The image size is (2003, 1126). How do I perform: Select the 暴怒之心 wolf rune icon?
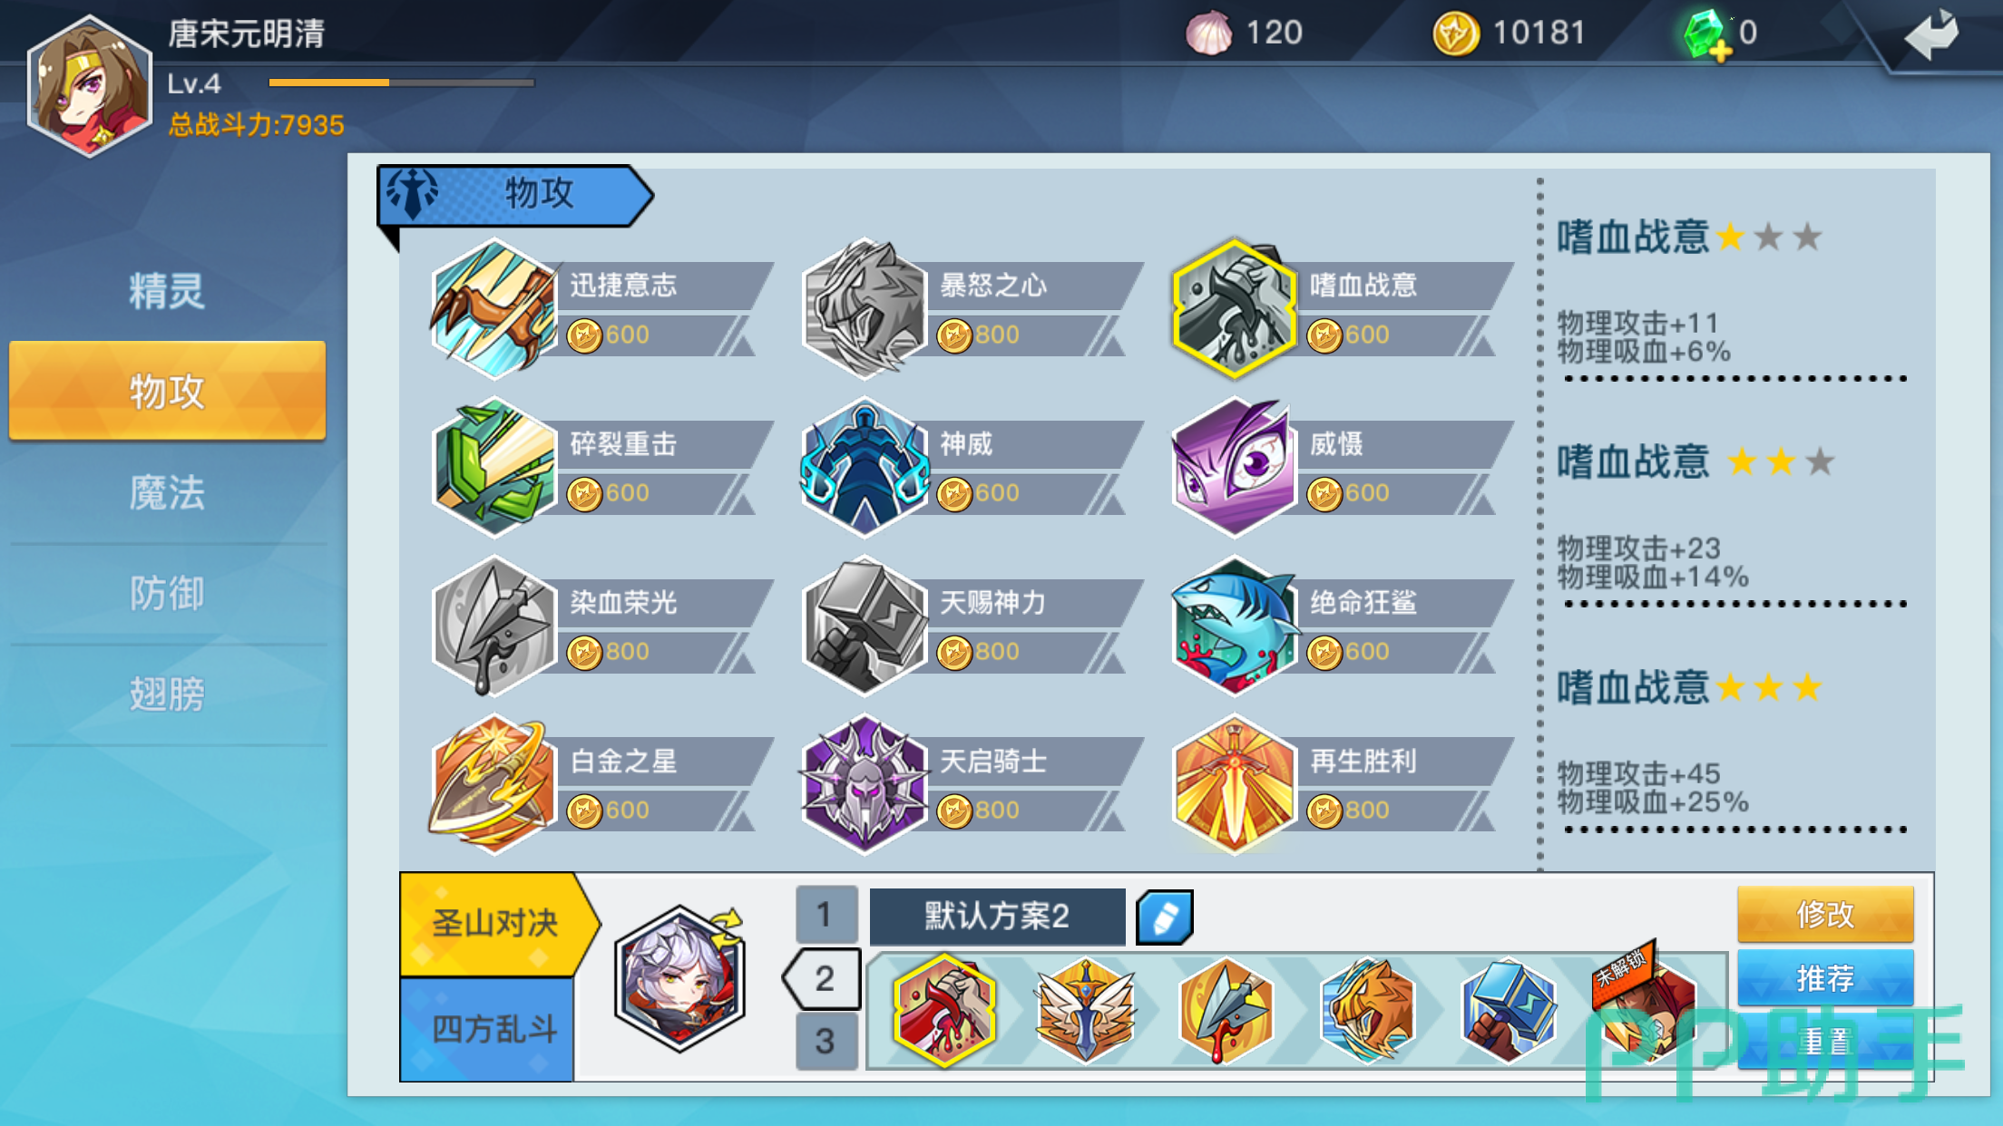[x=865, y=309]
